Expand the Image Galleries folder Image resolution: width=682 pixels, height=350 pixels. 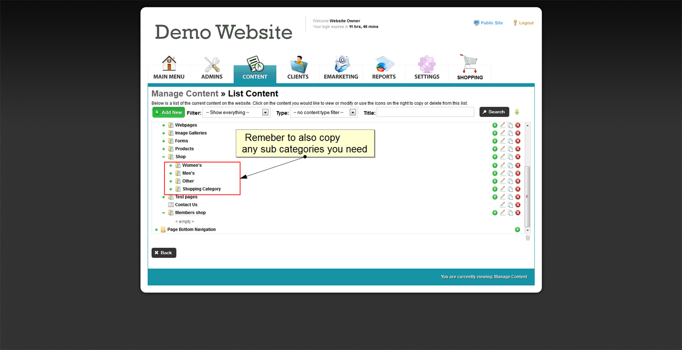164,133
